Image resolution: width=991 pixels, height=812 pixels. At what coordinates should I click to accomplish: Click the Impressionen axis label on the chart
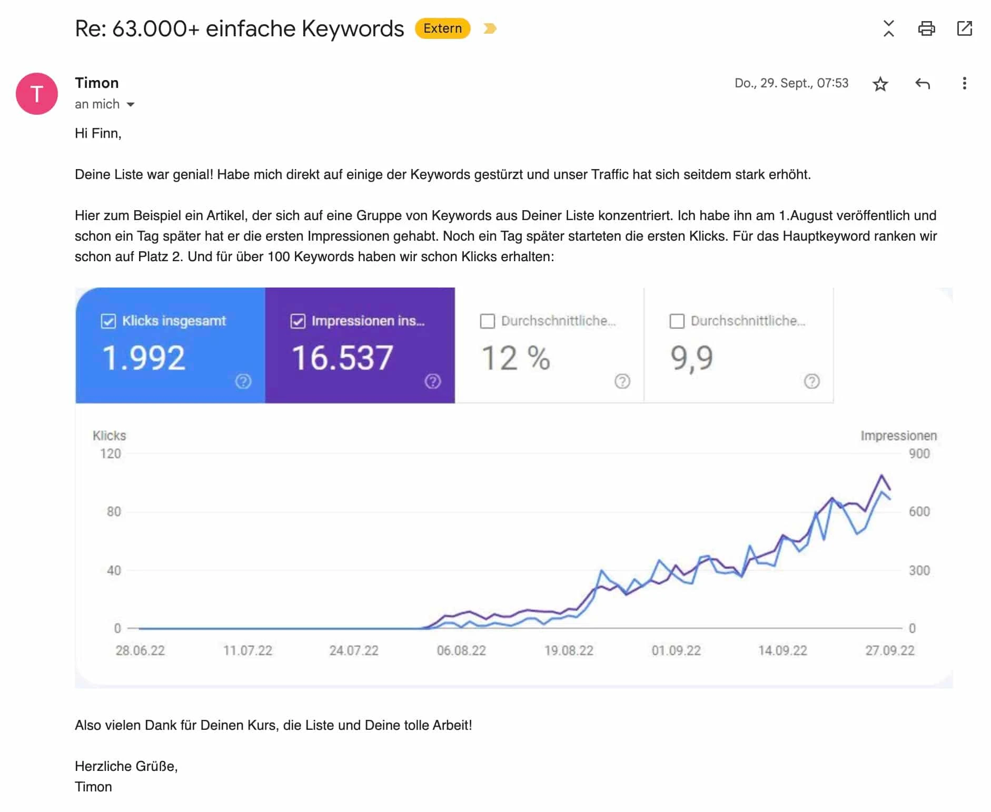click(x=899, y=435)
